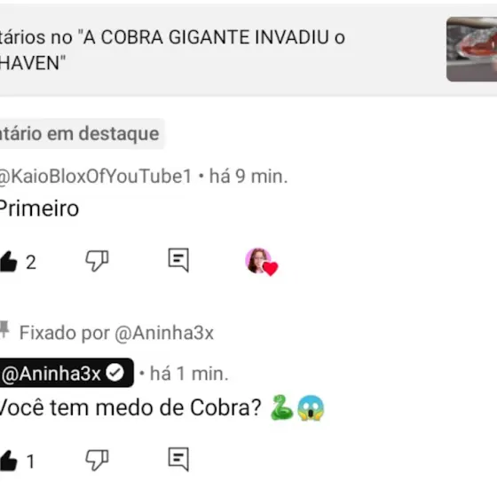
Task: Click the "há 9 min." timestamp
Action: pos(248,177)
